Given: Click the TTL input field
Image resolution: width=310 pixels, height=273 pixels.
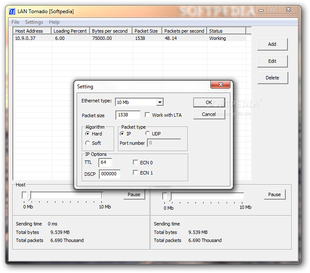Looking at the screenshot, I should 105,163.
